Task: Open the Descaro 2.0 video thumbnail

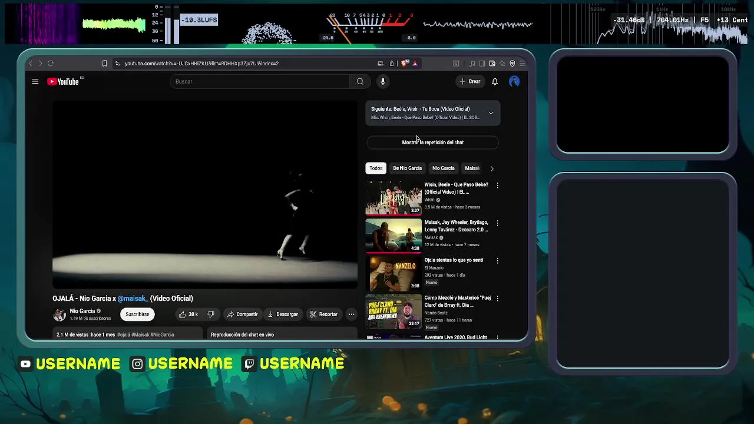Action: tap(393, 236)
